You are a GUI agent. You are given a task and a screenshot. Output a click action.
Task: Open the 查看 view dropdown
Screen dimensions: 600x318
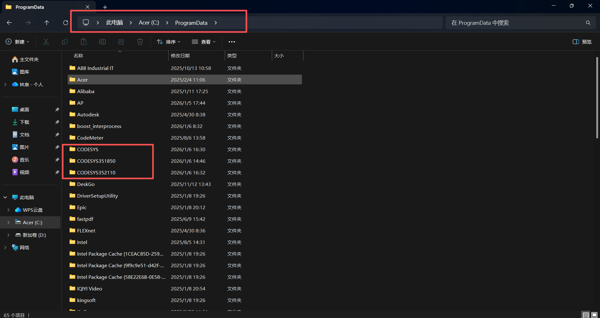click(204, 42)
